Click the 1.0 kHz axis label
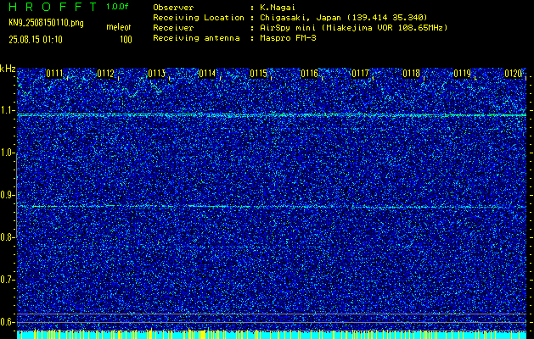The image size is (534, 339). click(7, 153)
